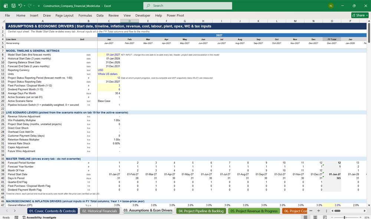Click the Select All corner triangle
The width and height of the screenshot is (371, 219).
click(x=3, y=21)
